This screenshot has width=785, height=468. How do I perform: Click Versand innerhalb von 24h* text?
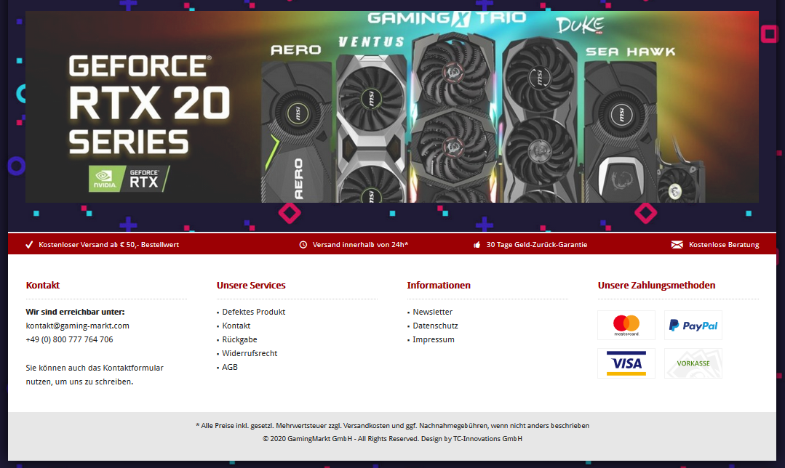pos(360,244)
